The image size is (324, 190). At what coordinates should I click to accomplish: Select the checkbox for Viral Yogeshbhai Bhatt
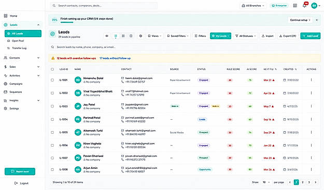pyautogui.click(x=52, y=93)
